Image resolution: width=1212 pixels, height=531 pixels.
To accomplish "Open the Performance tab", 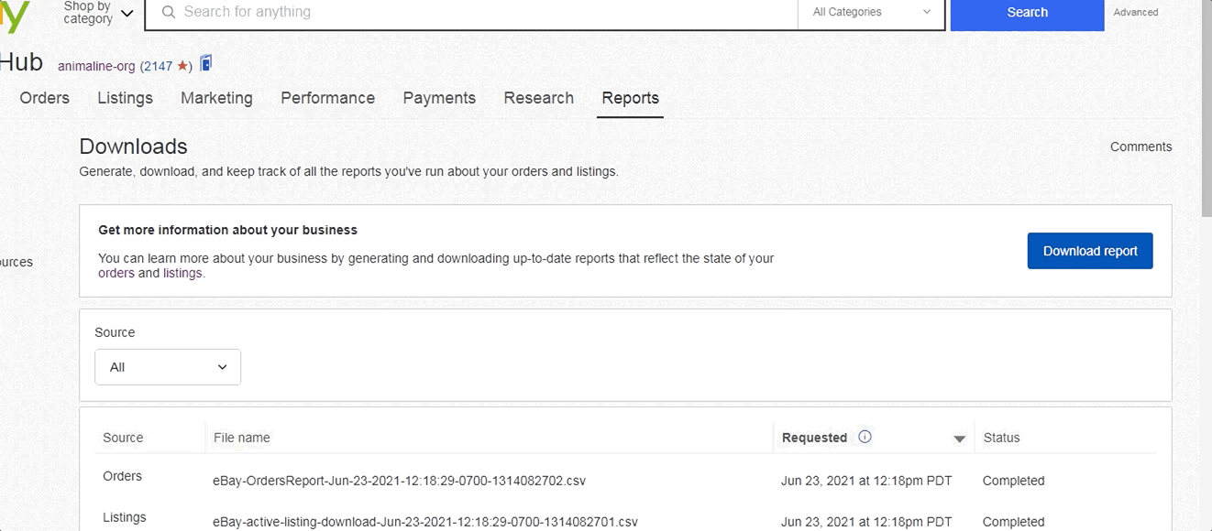I will point(327,98).
